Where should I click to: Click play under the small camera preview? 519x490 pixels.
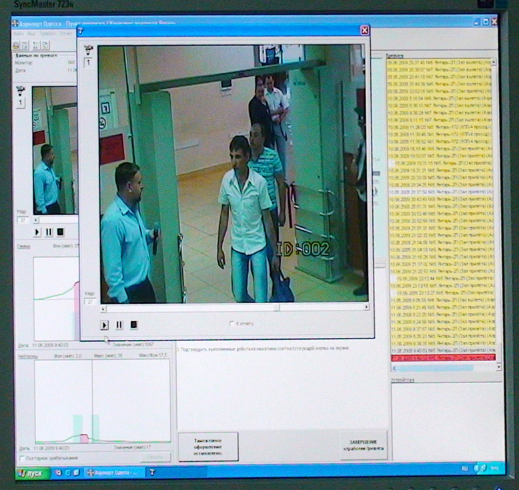click(37, 232)
